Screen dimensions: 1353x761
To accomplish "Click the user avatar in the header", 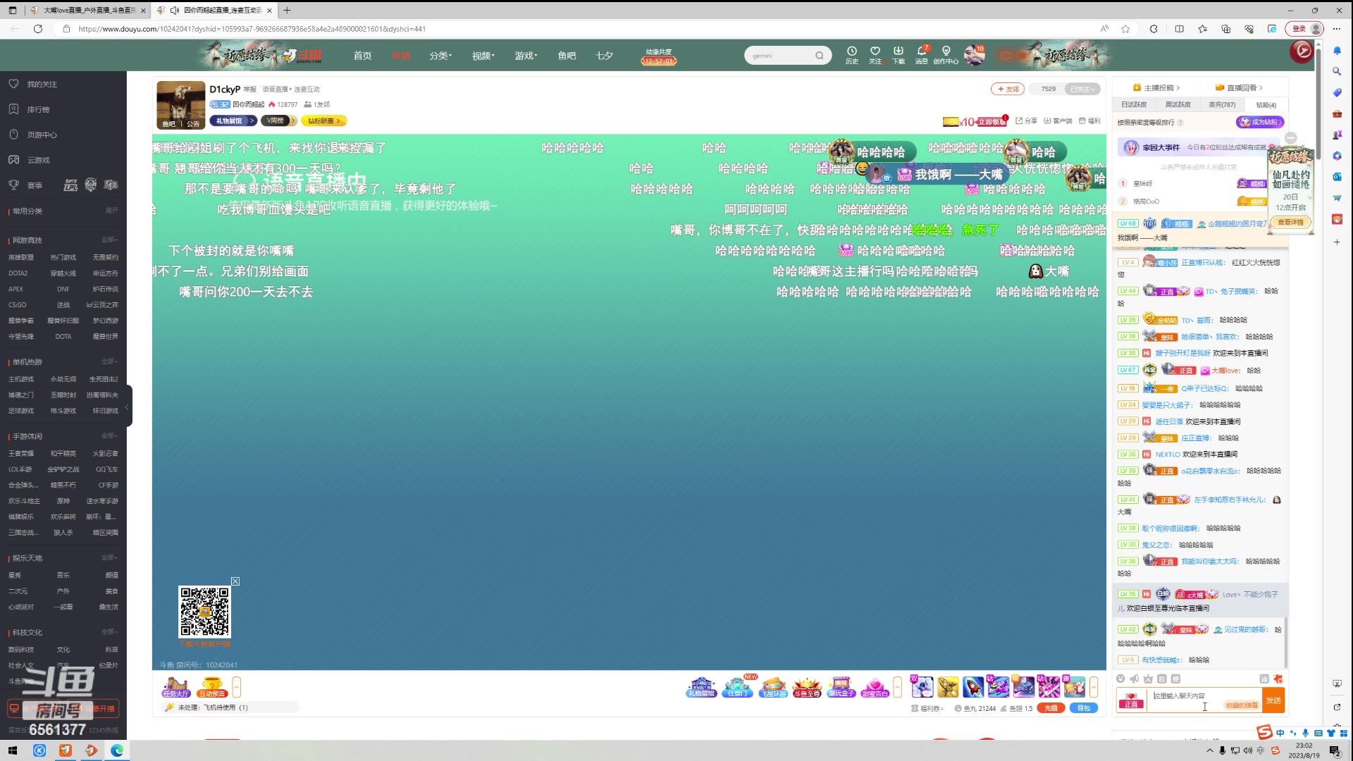I will pos(975,55).
